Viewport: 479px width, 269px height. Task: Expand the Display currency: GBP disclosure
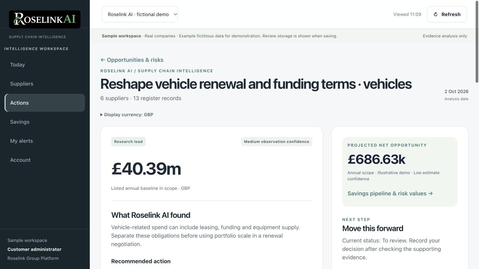(x=127, y=115)
